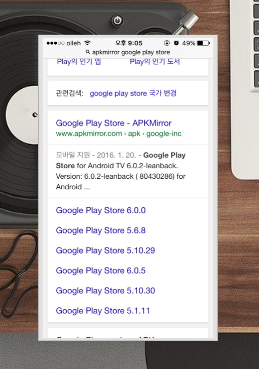Screen dimensions: 259x369
Task: Tap the search magnifier icon in address bar
Action: [x=88, y=52]
